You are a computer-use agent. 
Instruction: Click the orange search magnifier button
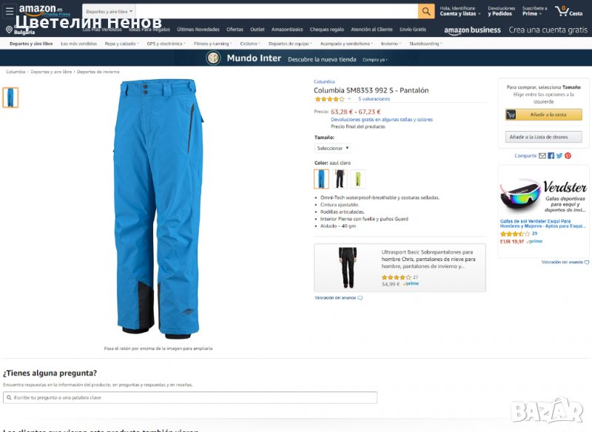(x=426, y=11)
